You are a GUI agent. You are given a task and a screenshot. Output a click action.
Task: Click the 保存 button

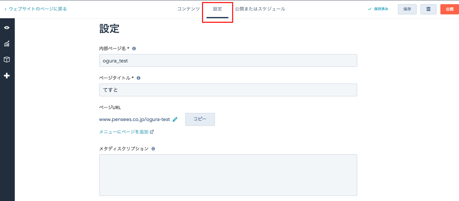[407, 9]
